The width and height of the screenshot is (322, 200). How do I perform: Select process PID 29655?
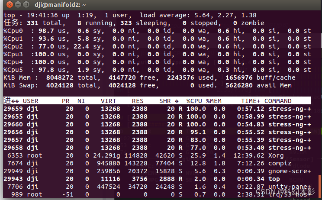pos(13,116)
